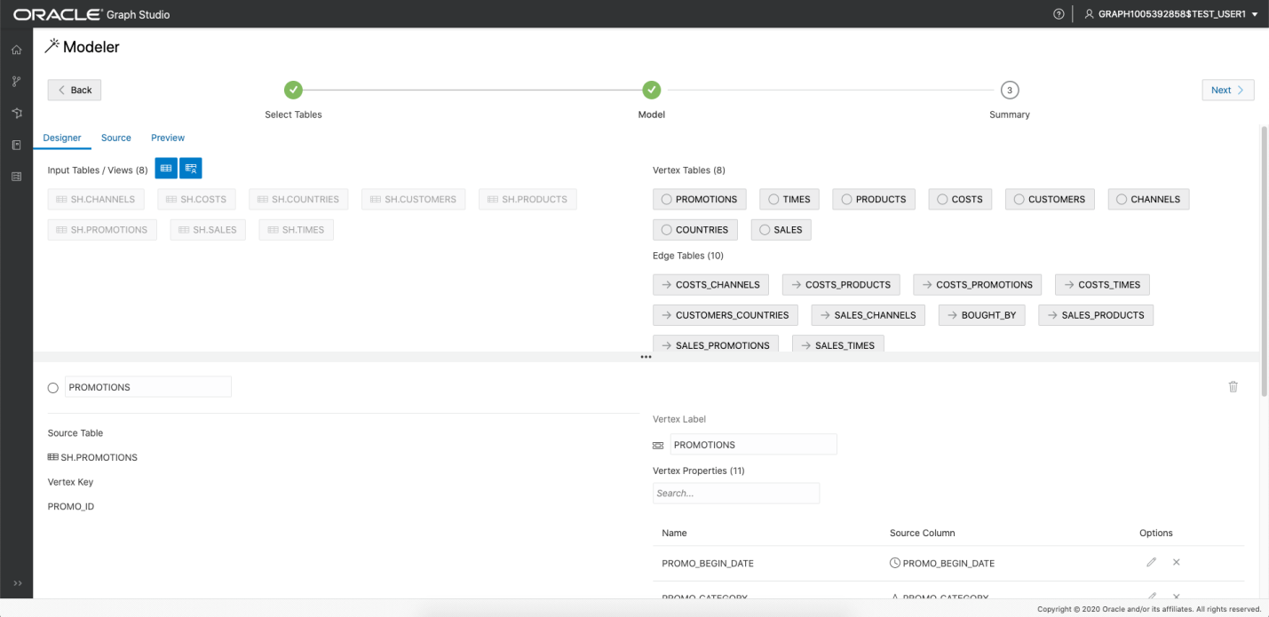Screen dimensions: 1269x617
Task: Select the PROMOTIONS vertex table chip
Action: tap(700, 200)
